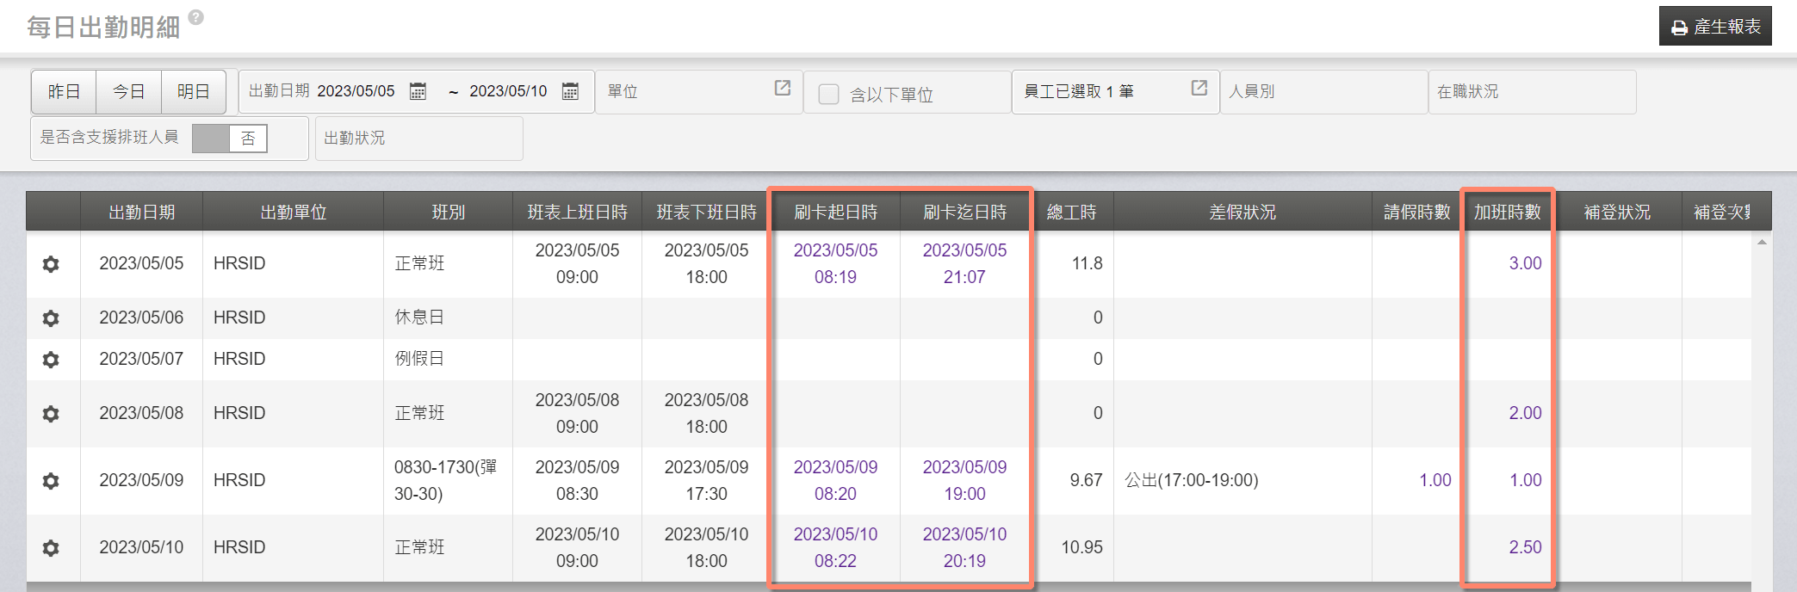
Task: Open calendar picker for end date 2023/05/10
Action: (570, 91)
